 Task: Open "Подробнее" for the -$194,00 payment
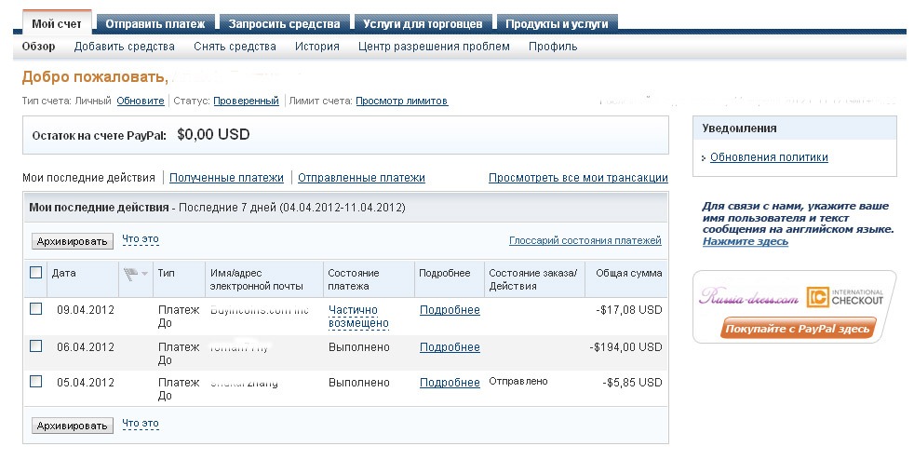coord(450,347)
